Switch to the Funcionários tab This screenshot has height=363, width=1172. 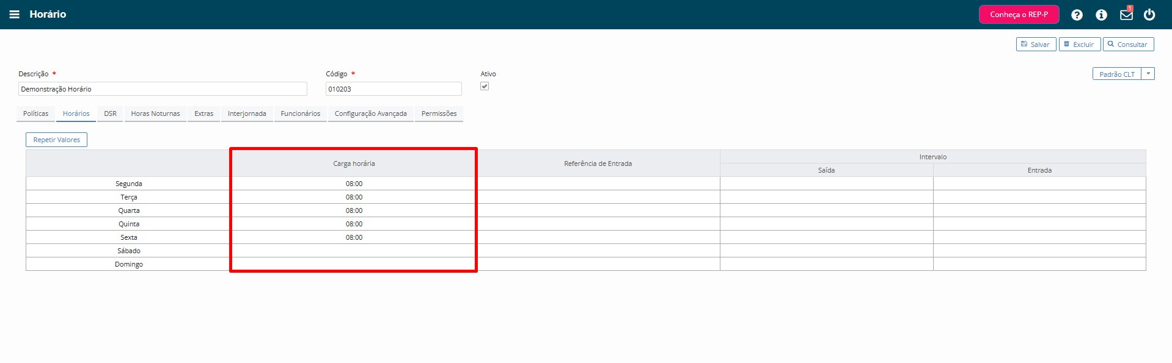click(301, 114)
